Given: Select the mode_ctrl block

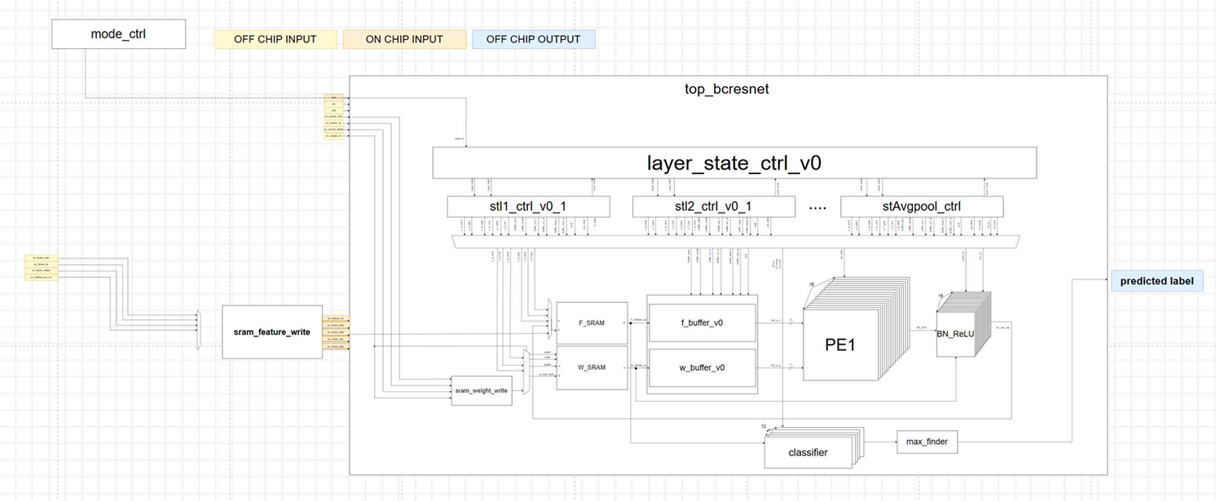Looking at the screenshot, I should (118, 34).
